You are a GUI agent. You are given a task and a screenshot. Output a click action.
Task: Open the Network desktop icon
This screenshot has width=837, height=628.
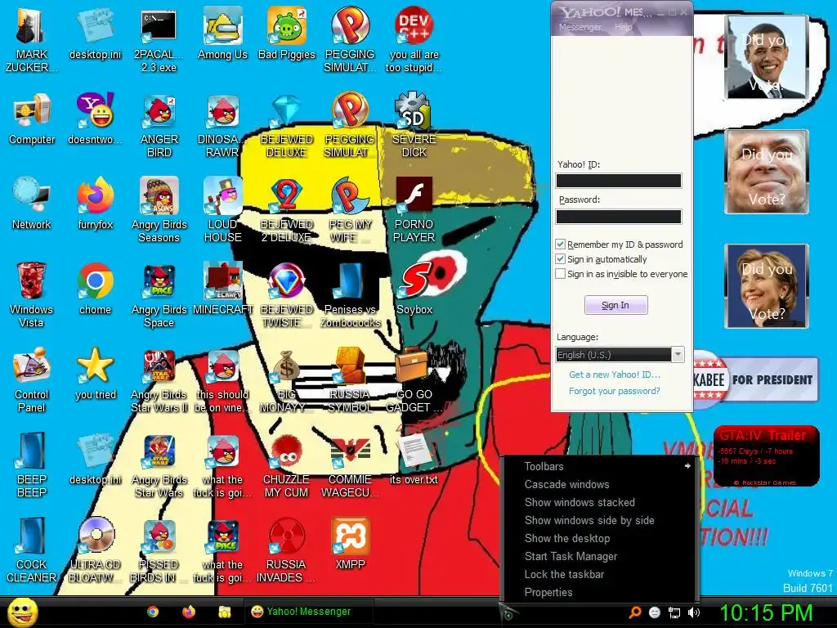[x=32, y=203]
